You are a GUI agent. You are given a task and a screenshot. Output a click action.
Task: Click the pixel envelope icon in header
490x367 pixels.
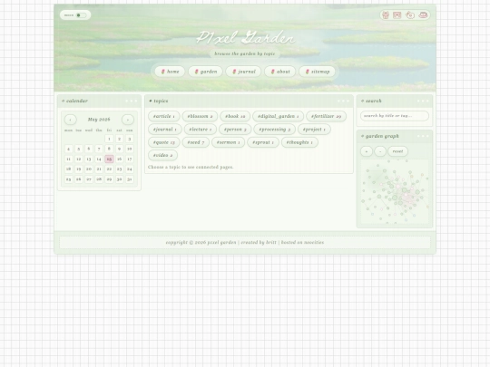[x=397, y=15]
